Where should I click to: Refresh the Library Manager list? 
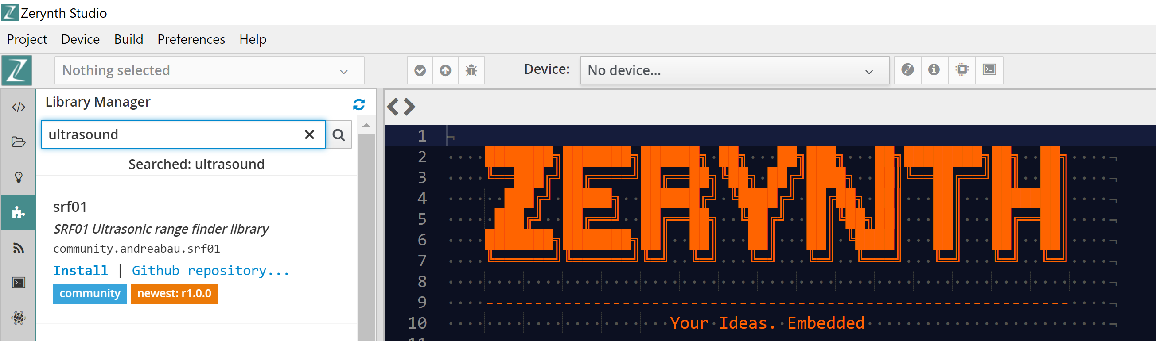coord(358,104)
